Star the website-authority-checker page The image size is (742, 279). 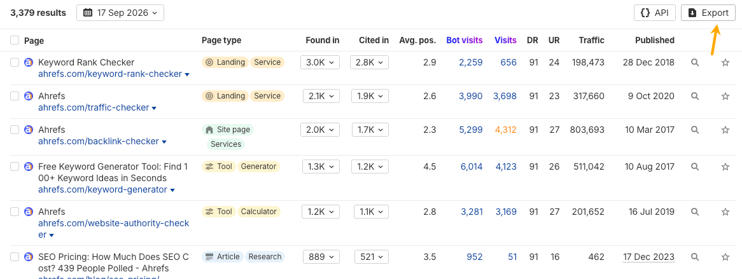pyautogui.click(x=725, y=212)
